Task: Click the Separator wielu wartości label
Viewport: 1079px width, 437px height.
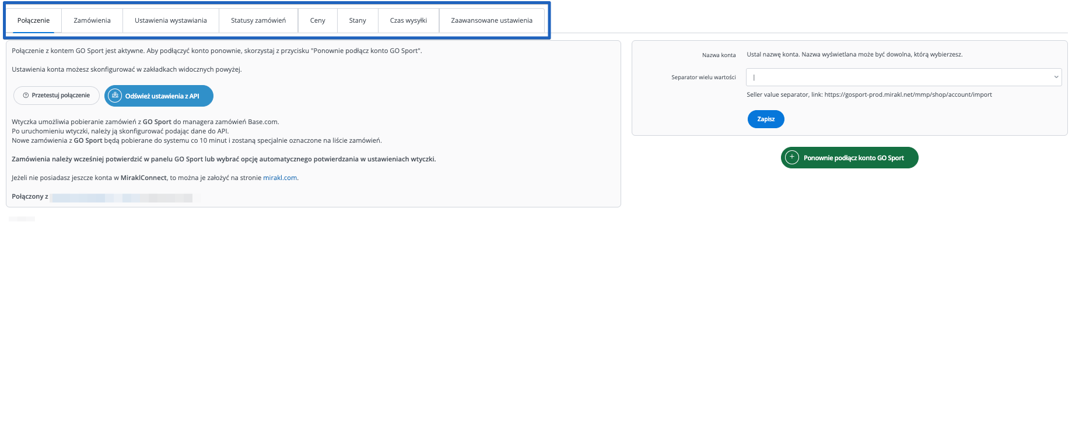Action: click(703, 77)
